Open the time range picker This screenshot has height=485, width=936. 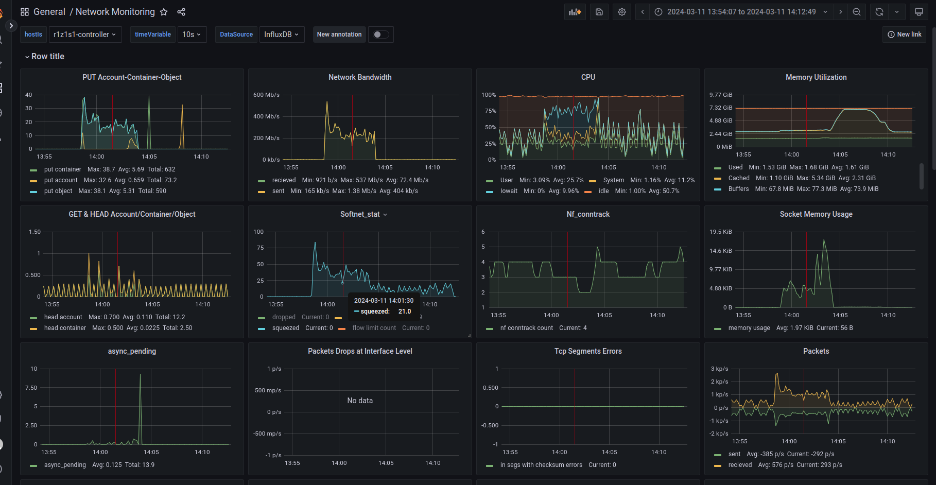[x=741, y=12]
